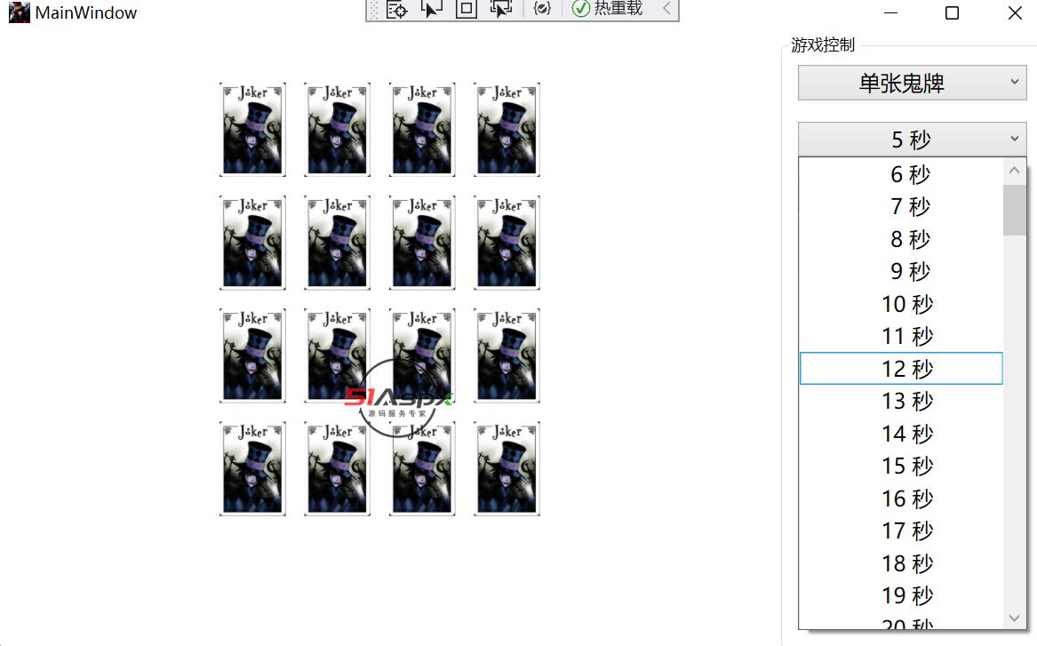Activate the Select Element pointer tool
This screenshot has height=646, width=1037.
(x=432, y=9)
